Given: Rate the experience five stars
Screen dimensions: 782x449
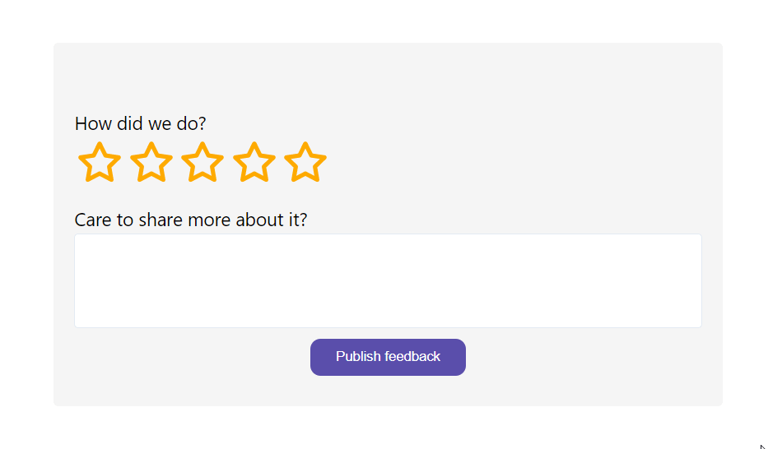Looking at the screenshot, I should click(x=305, y=162).
